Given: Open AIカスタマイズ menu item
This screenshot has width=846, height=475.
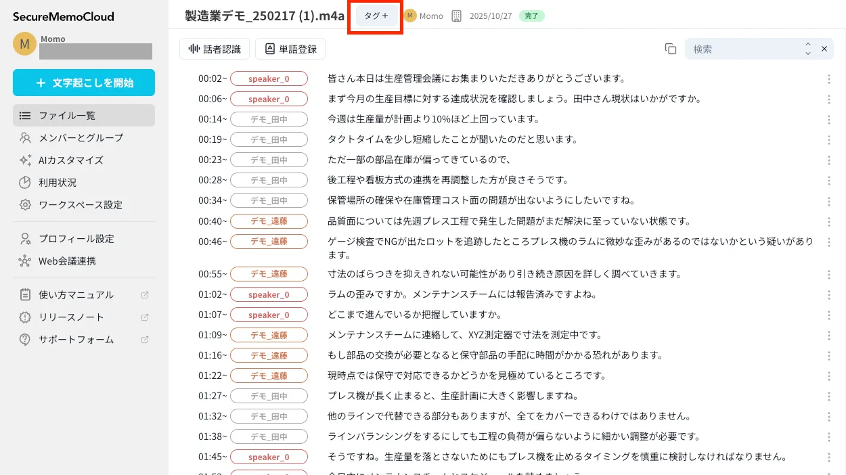Looking at the screenshot, I should [70, 160].
